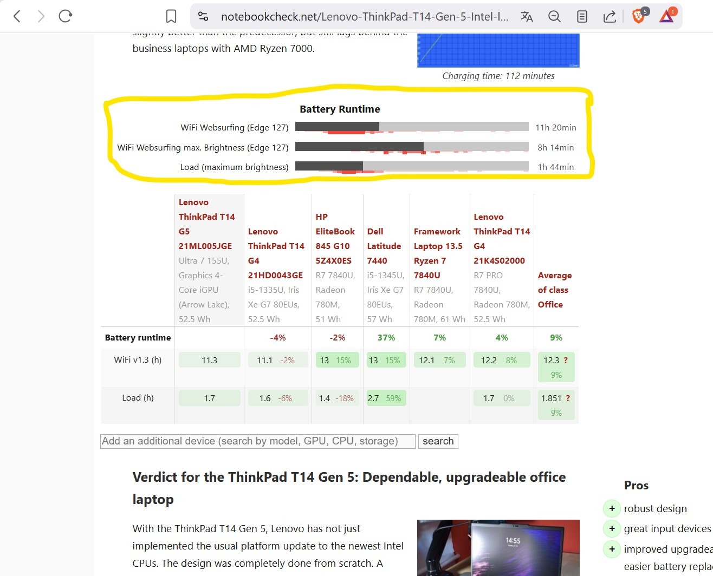Click question mark beside 1.851 average
The height and width of the screenshot is (576, 713).
(568, 398)
